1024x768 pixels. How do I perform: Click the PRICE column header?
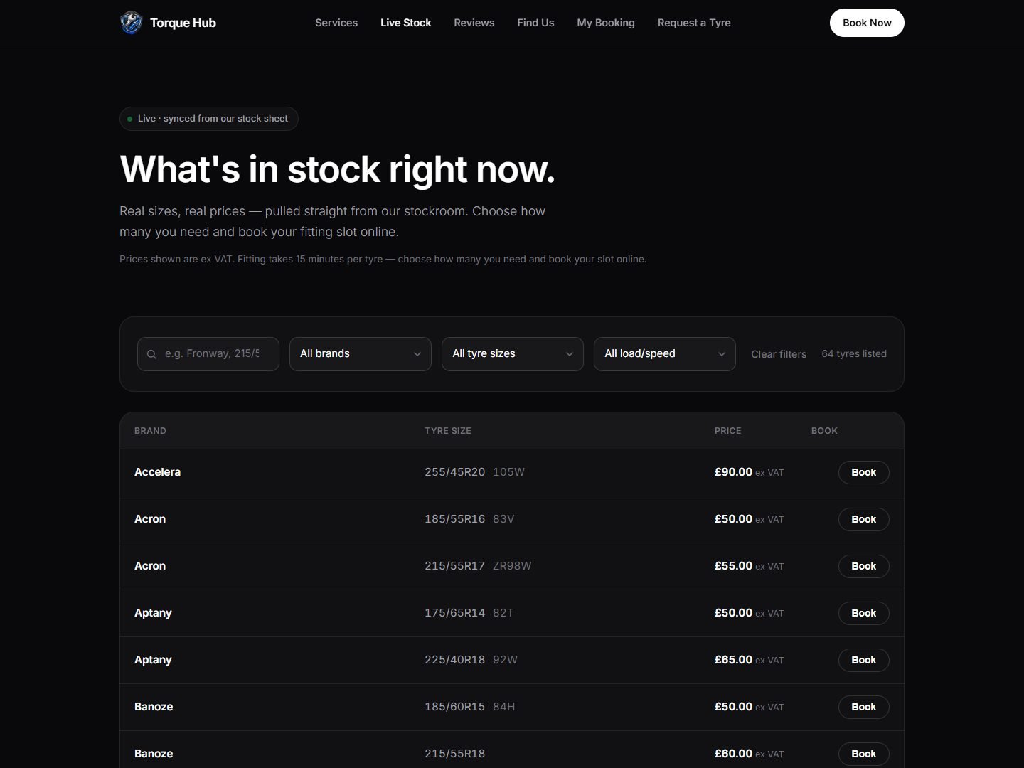pos(727,431)
